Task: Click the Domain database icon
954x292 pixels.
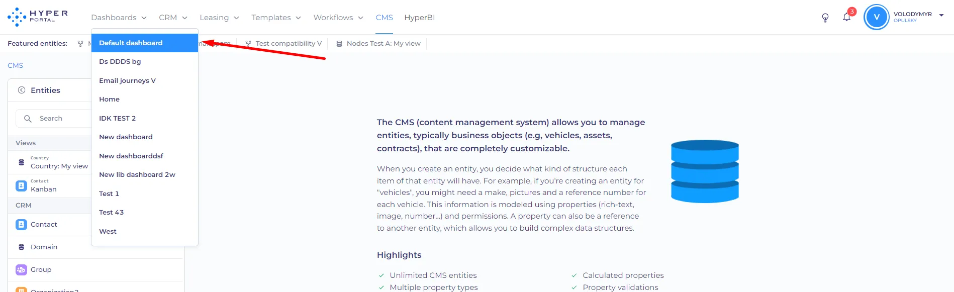Action: pos(21,247)
